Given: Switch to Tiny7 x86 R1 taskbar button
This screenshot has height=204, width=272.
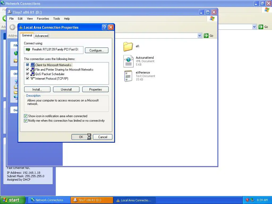Looking at the screenshot, I should point(92,200).
